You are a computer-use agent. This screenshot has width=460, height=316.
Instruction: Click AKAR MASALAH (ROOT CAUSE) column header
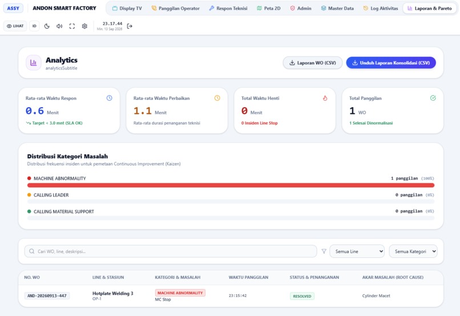(x=393, y=277)
